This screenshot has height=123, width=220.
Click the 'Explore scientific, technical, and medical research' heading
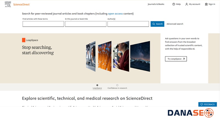pos(87,98)
